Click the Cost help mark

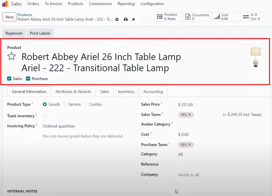tap(151, 133)
